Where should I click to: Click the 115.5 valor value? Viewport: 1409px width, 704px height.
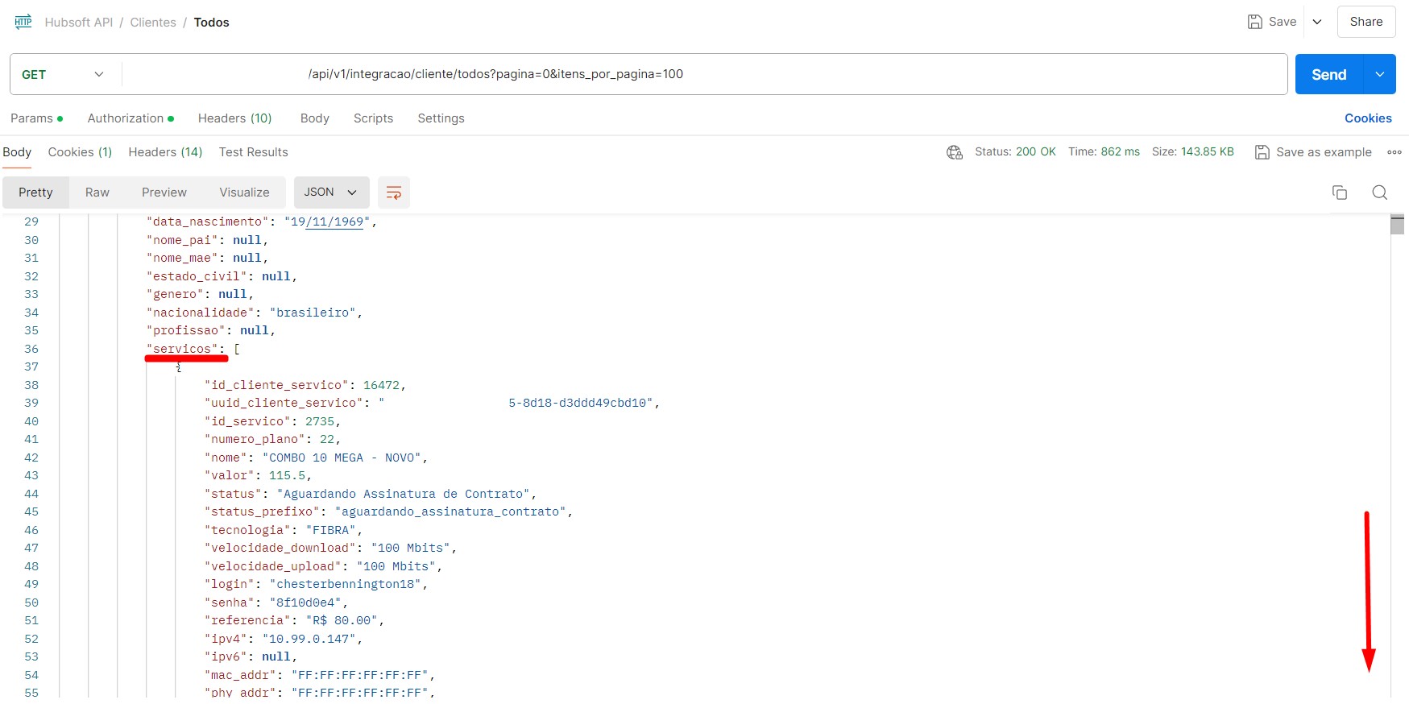click(287, 475)
